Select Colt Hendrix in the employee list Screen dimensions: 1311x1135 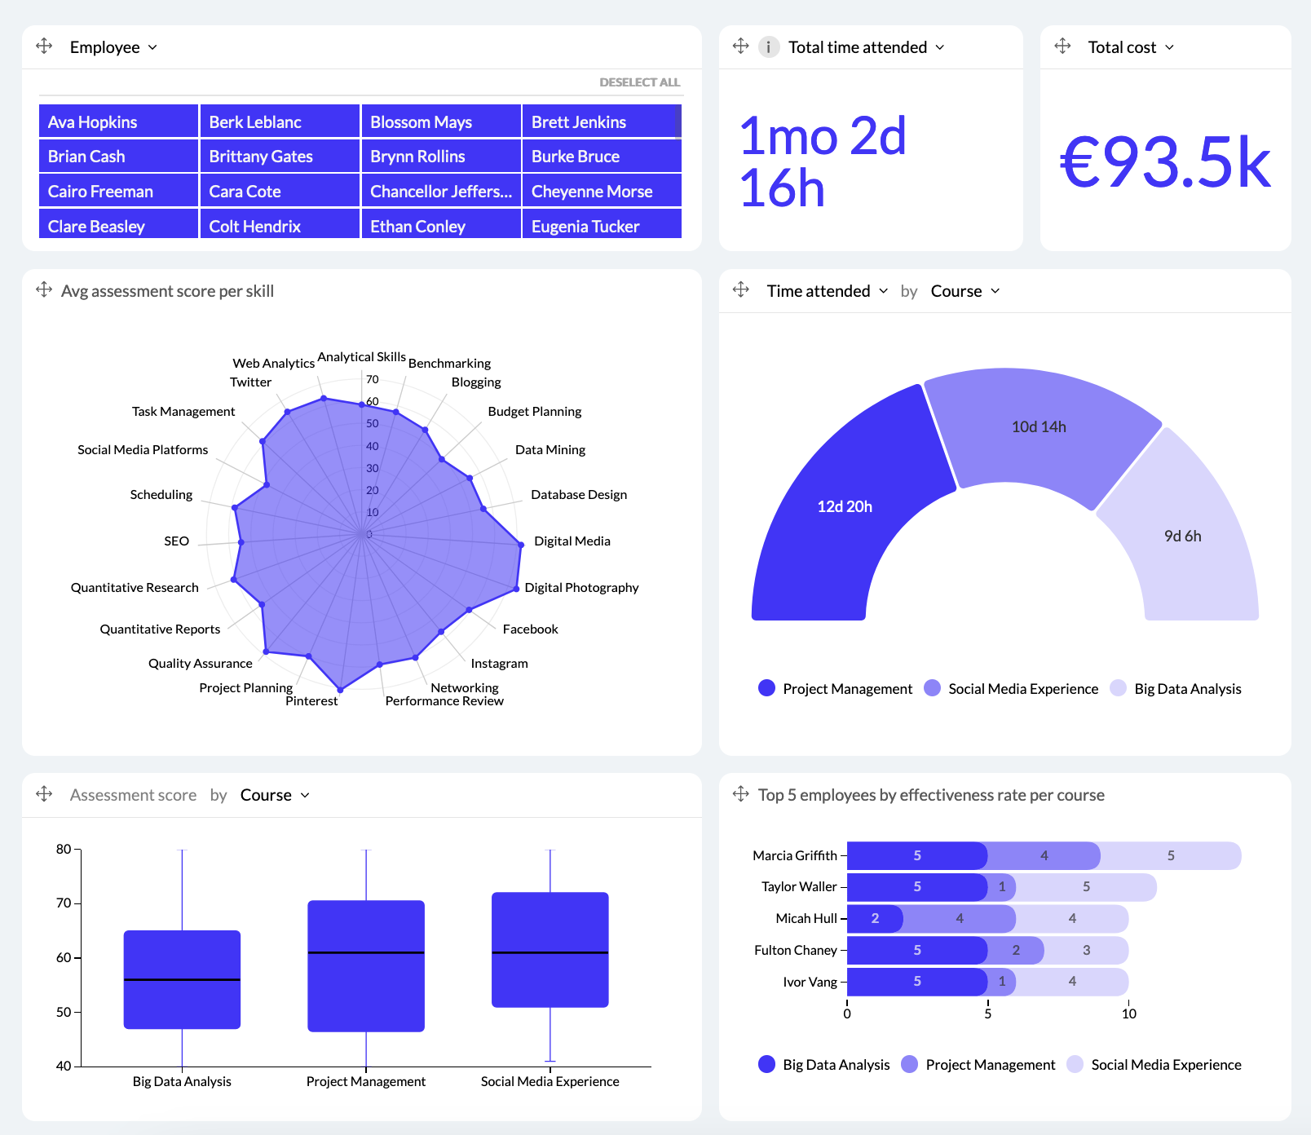point(280,224)
